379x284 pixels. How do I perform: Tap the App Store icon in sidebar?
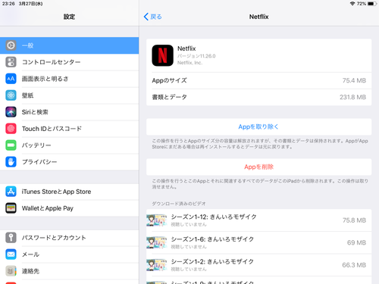11,192
